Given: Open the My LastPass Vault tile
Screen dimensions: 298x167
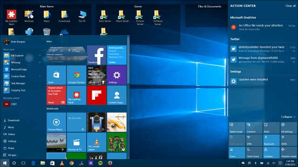Looking at the screenshot, I should click(76, 95).
